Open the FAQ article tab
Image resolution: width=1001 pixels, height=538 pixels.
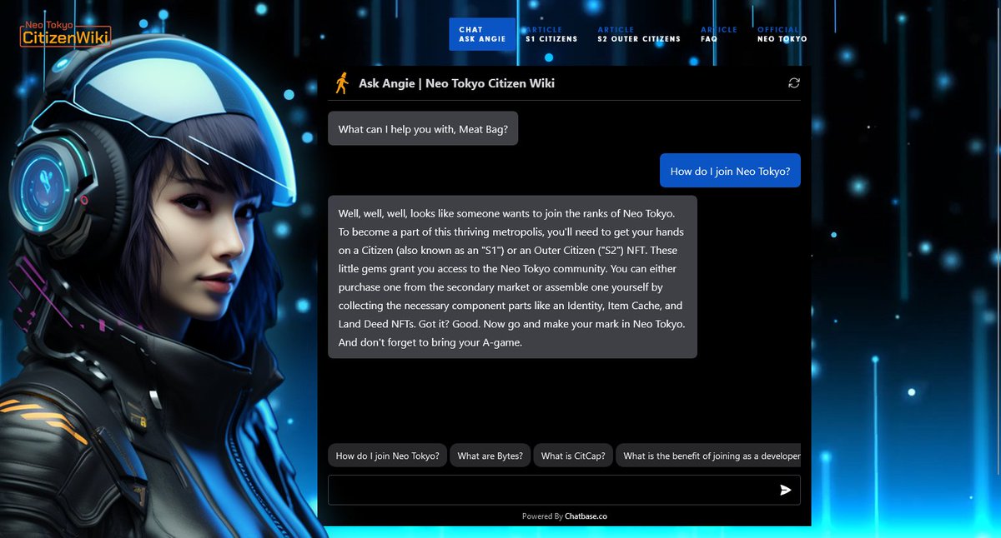719,34
